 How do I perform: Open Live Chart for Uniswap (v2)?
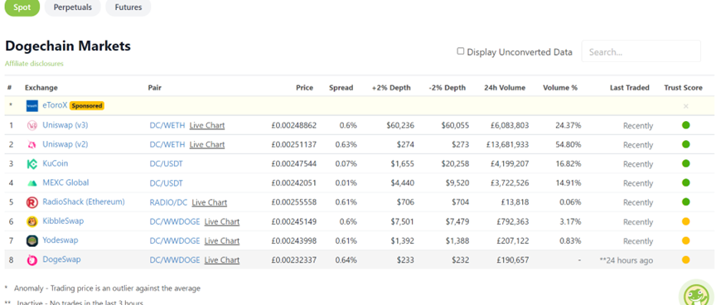[207, 144]
